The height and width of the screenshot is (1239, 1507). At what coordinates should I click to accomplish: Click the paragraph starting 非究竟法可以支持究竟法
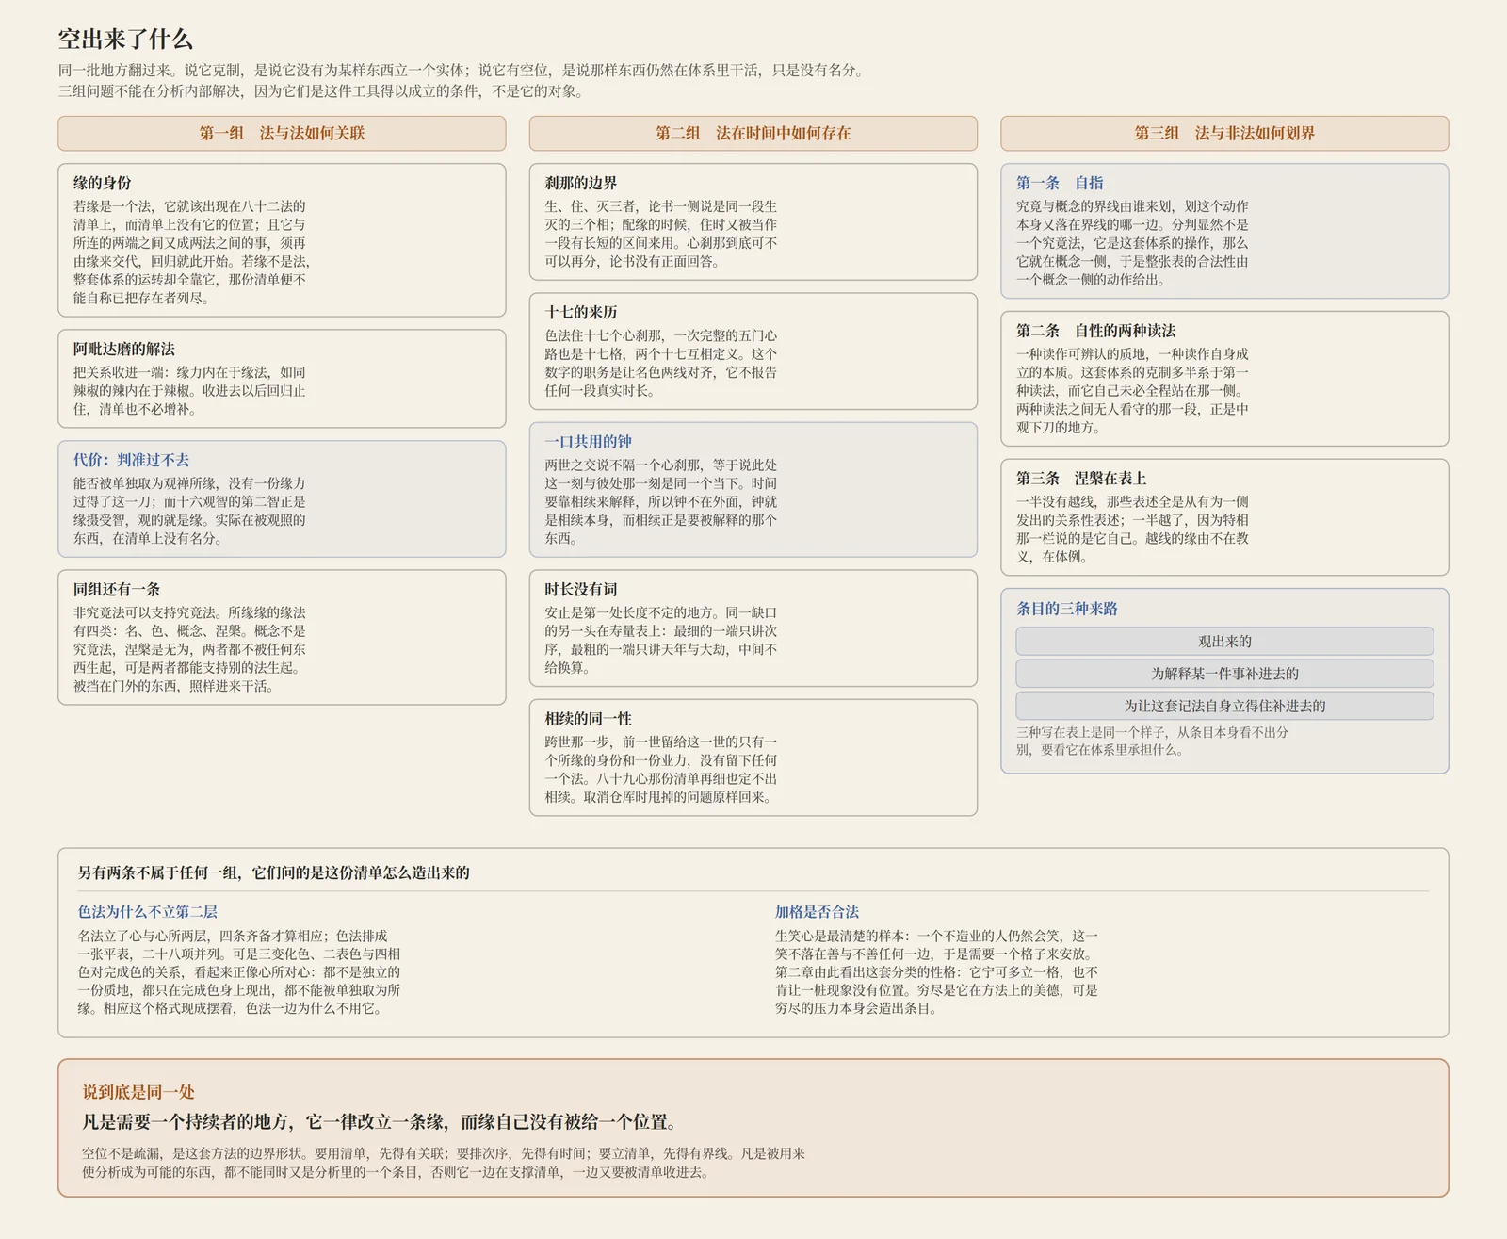(190, 649)
